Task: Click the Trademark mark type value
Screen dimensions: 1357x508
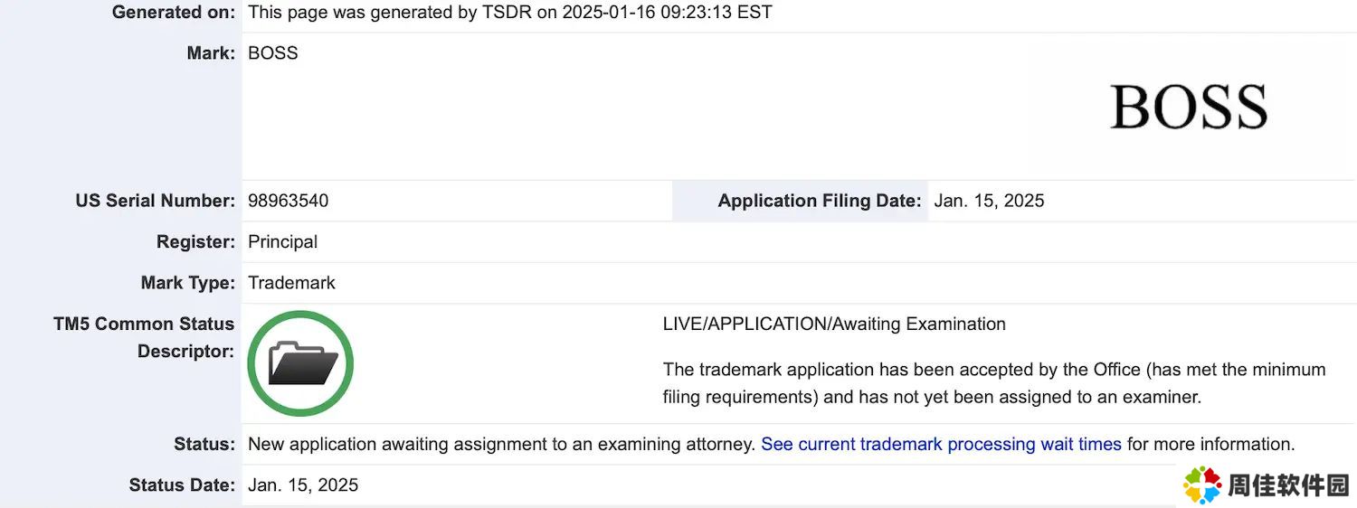Action: 291,283
